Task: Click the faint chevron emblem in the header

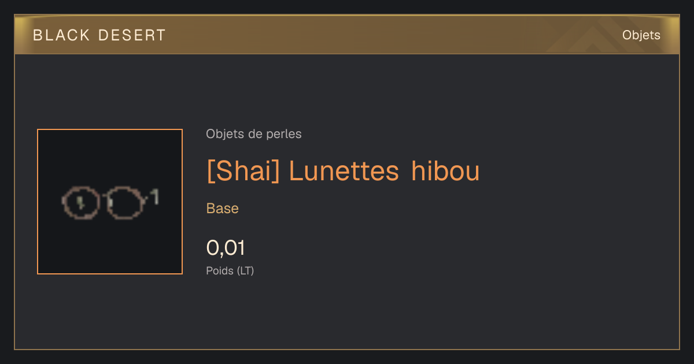Action: pyautogui.click(x=584, y=37)
